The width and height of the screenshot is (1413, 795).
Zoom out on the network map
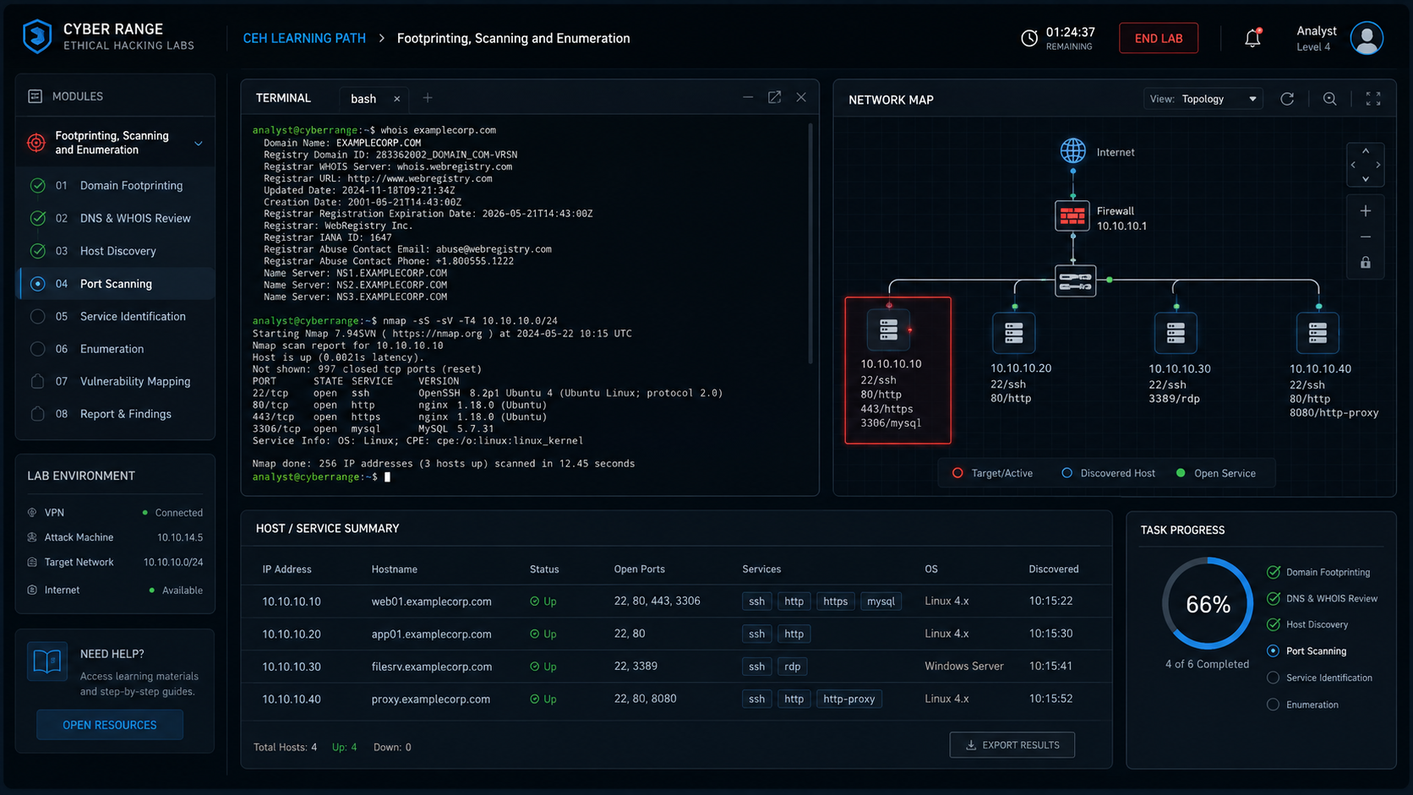coord(1366,237)
